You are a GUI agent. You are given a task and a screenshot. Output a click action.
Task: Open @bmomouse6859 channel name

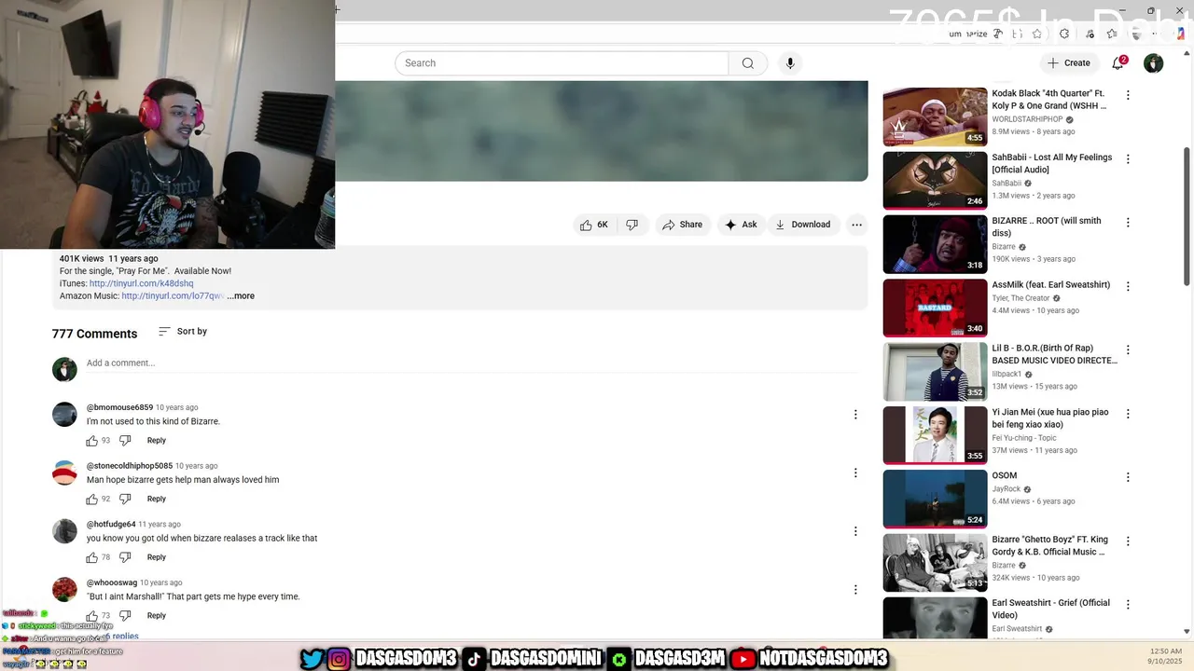(119, 408)
